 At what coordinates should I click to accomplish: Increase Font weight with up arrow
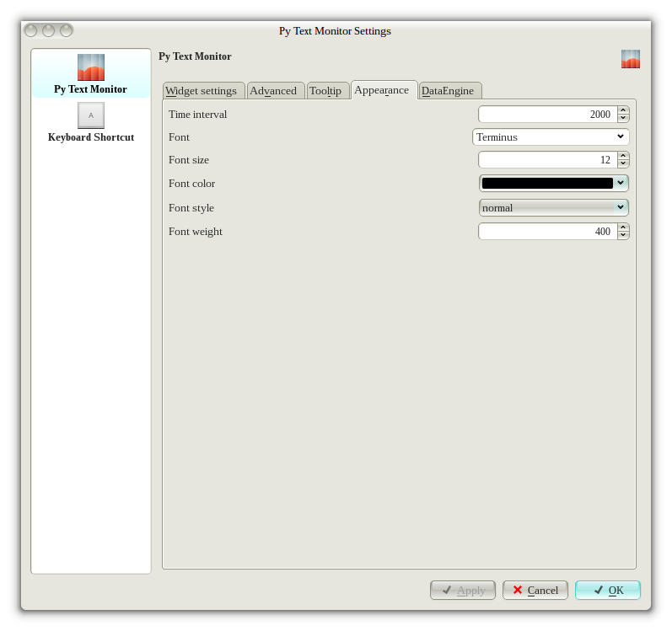623,227
